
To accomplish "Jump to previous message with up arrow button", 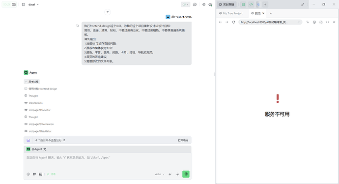I will pos(108,12).
